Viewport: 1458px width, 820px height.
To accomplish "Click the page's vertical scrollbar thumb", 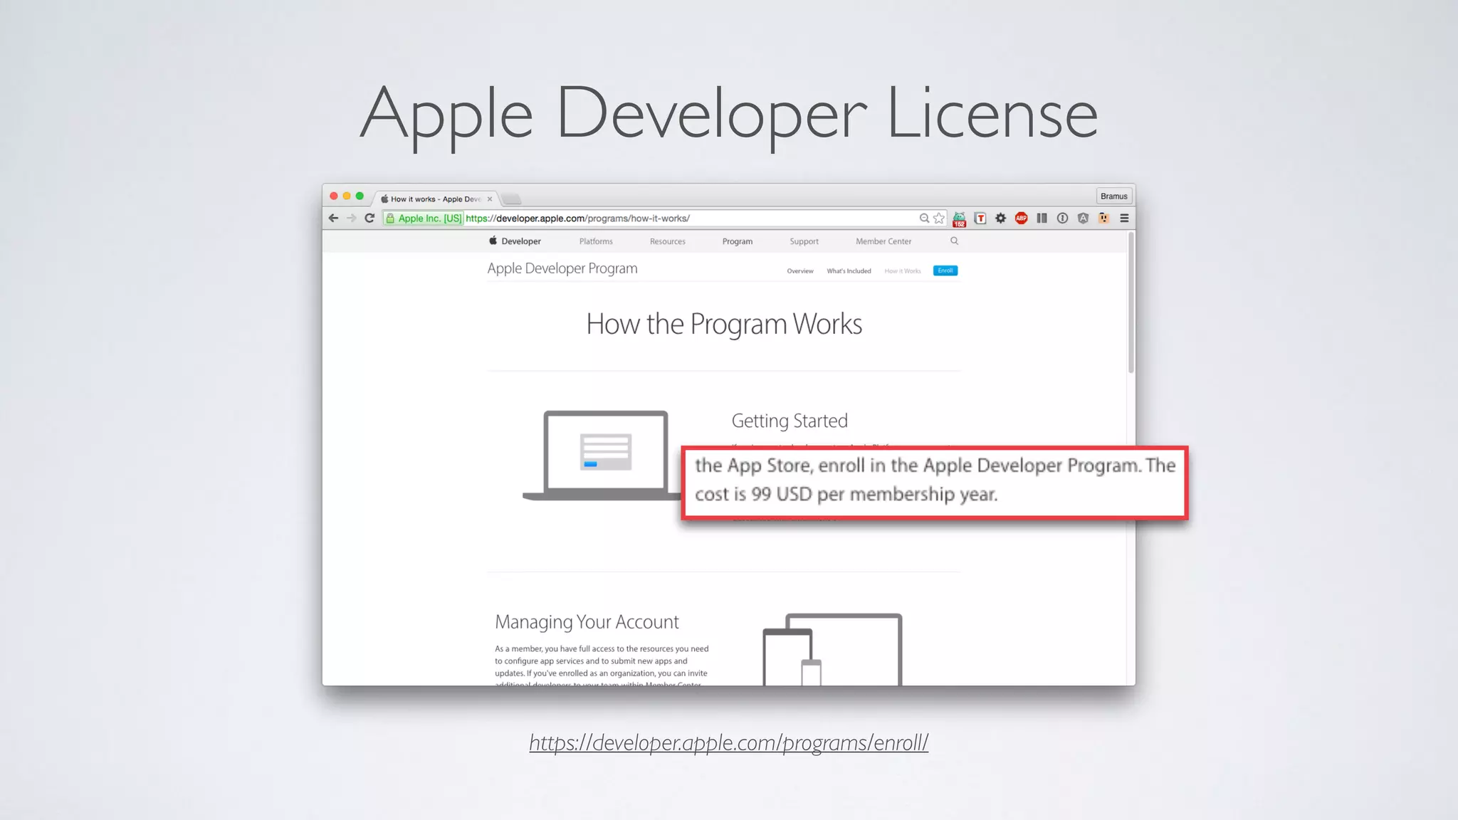I will [x=1131, y=302].
